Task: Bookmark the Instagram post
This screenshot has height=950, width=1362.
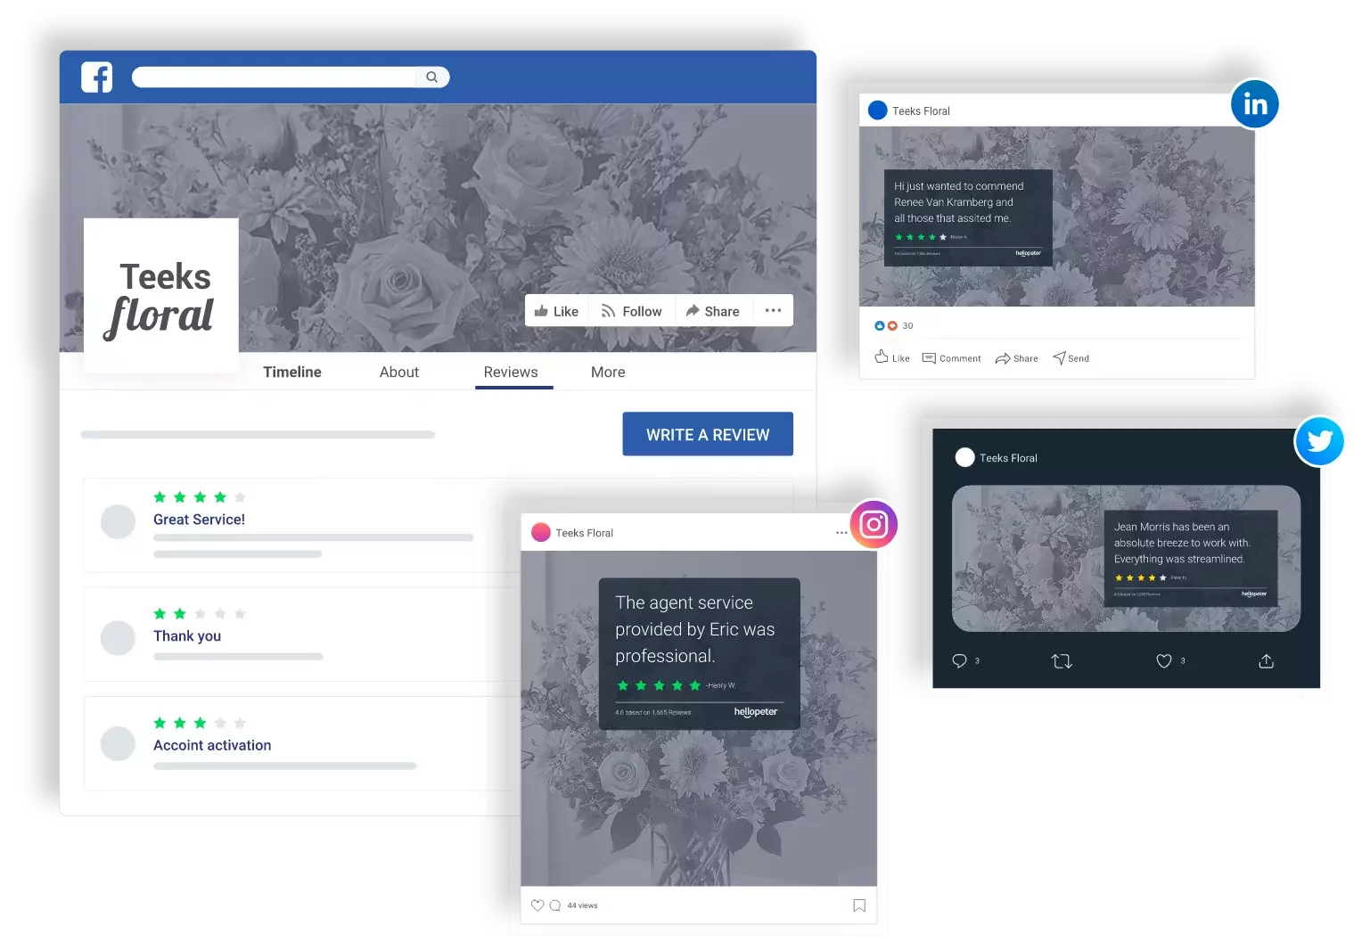Action: coord(858,905)
